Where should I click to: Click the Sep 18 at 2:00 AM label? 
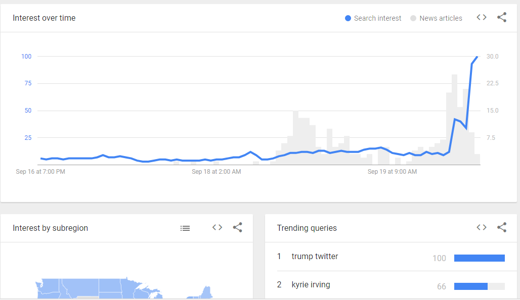216,172
